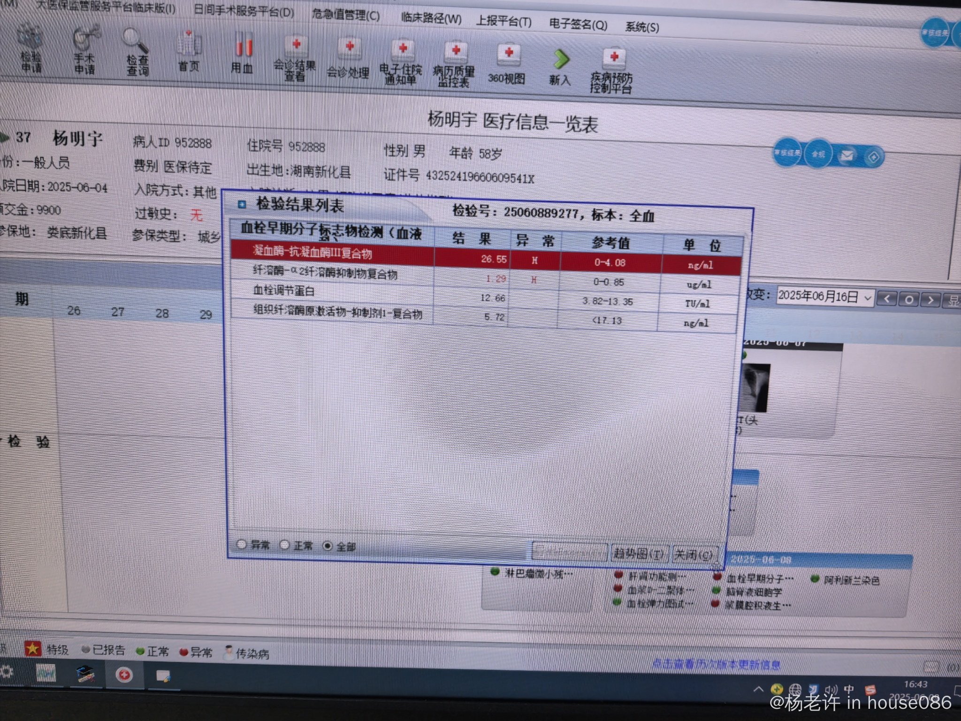This screenshot has width=961, height=721.
Task: Open 360视图 toolbar icon
Action: point(507,65)
